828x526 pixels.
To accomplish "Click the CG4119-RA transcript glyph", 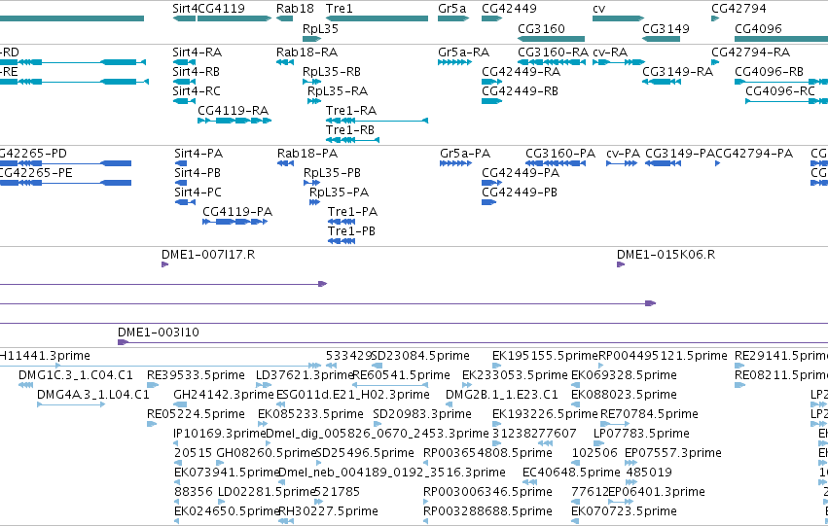I will tap(234, 121).
